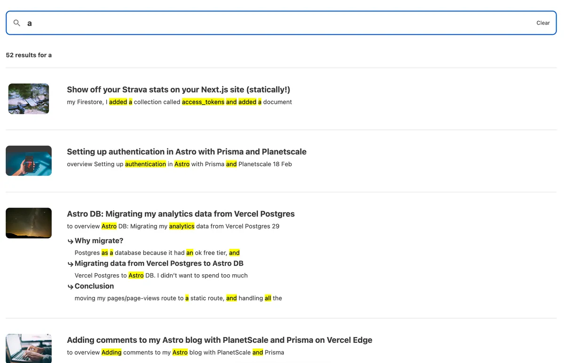This screenshot has height=363, width=564.
Task: Jump to 'Migrating data from Vercel Postgres to Astro DB'
Action: 159,263
